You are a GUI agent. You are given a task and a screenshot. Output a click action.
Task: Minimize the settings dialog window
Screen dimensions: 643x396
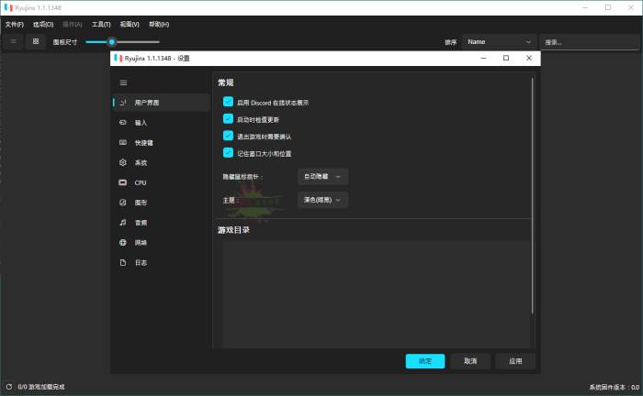click(x=483, y=58)
